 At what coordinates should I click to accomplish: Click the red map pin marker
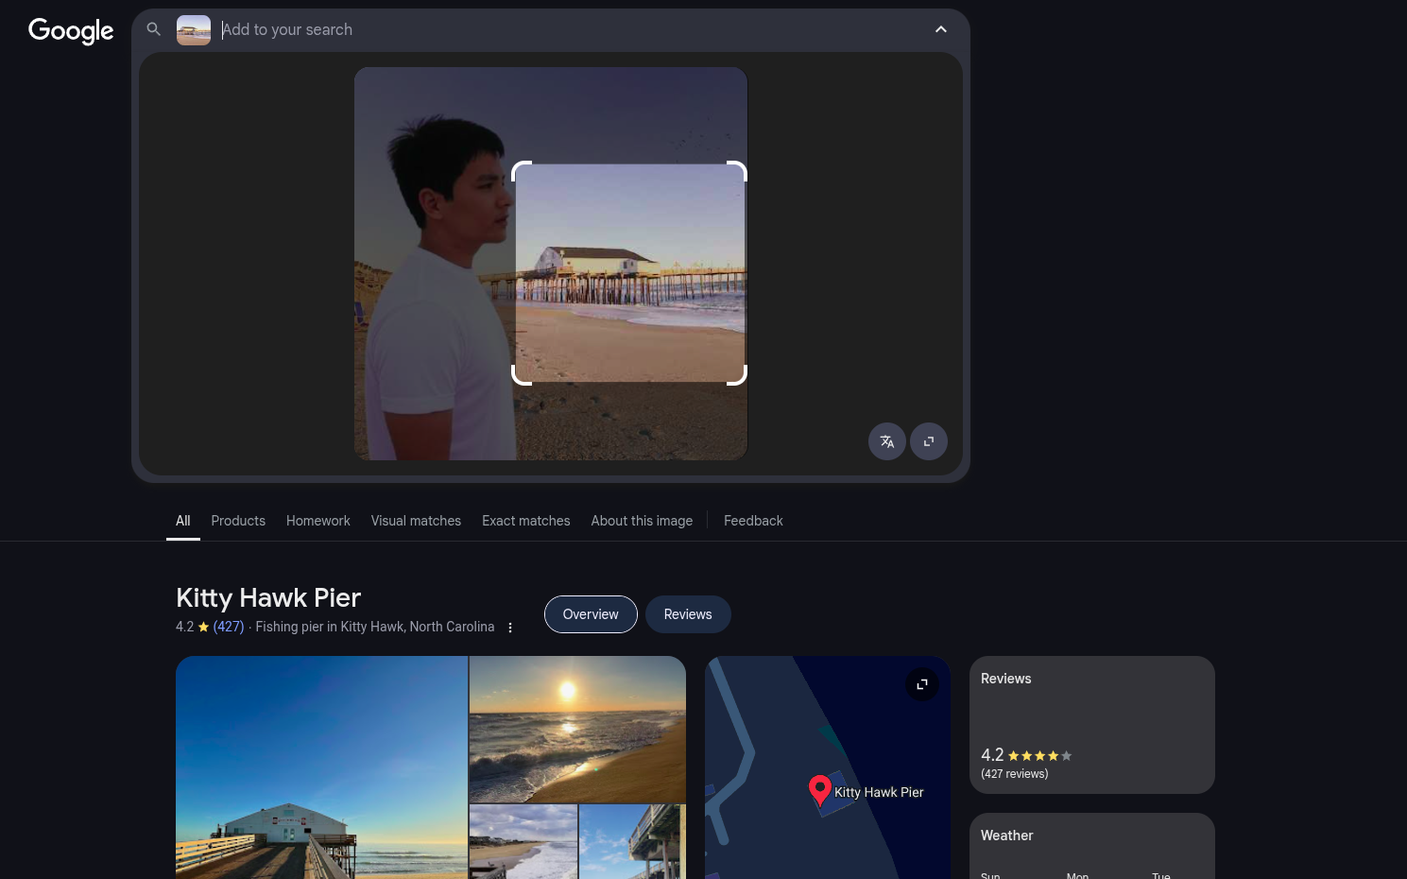(819, 789)
